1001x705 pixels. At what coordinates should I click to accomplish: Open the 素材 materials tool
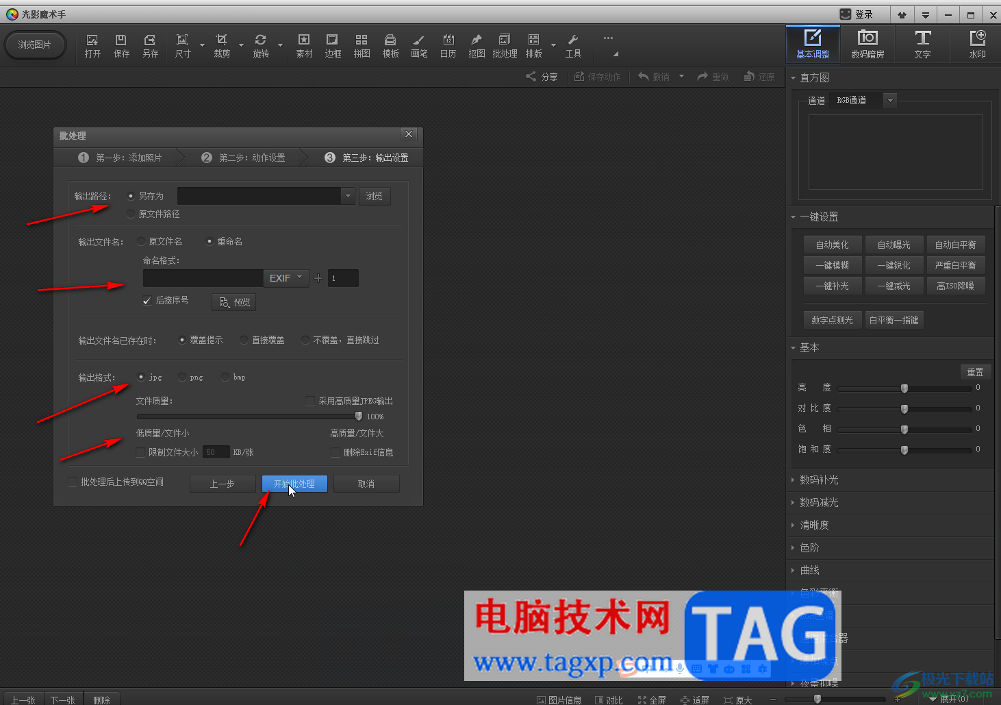(x=304, y=46)
